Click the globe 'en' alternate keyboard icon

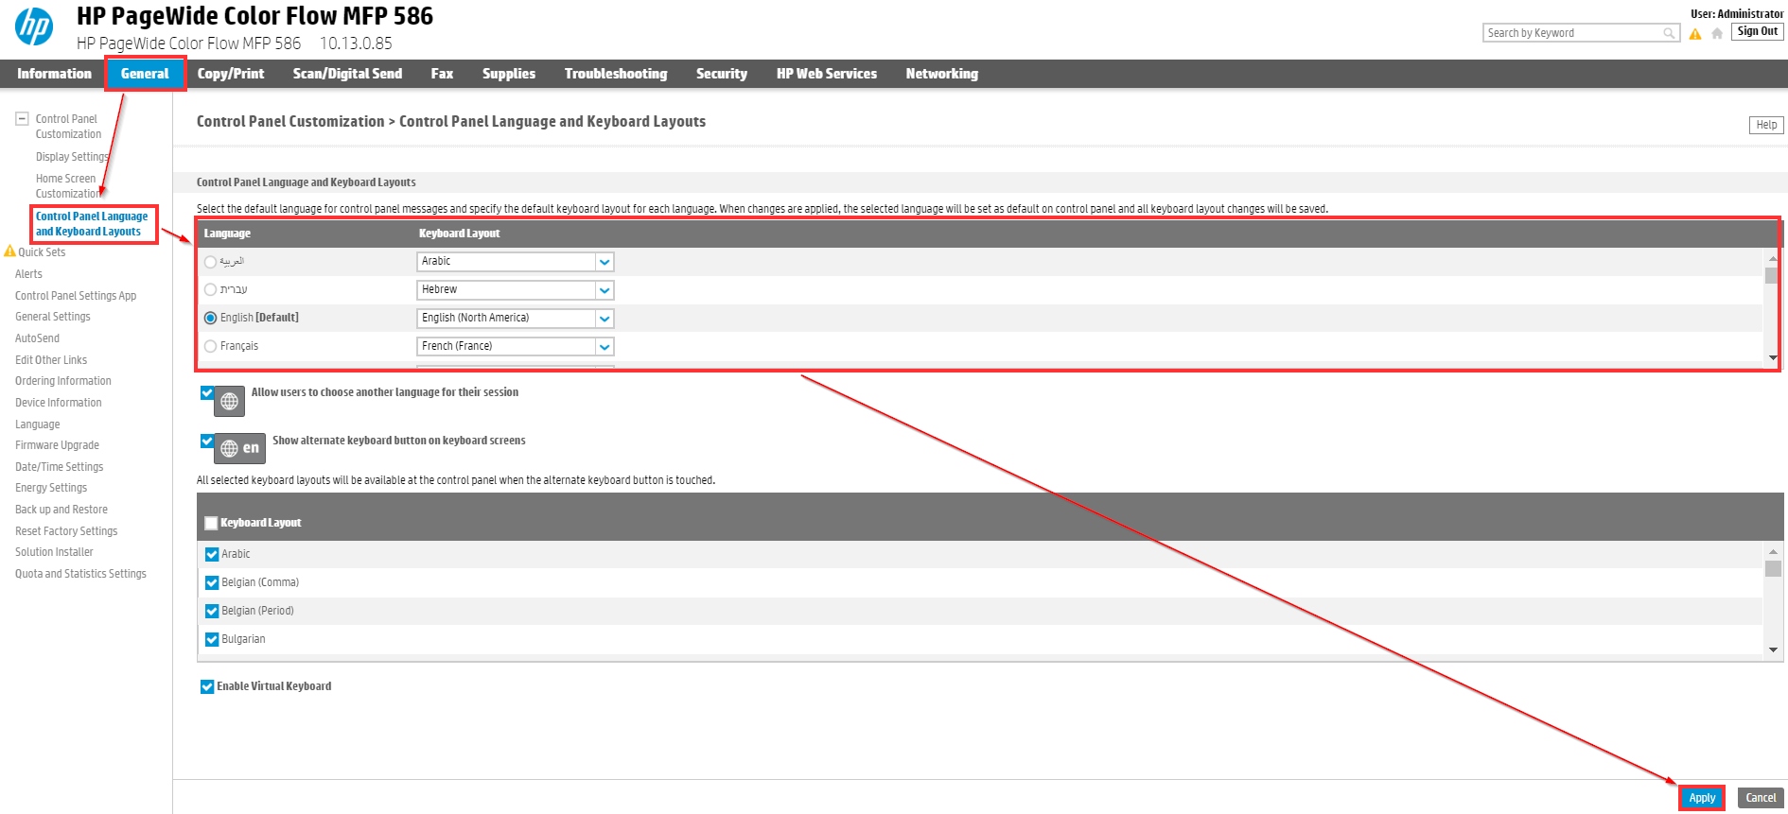coord(239,448)
